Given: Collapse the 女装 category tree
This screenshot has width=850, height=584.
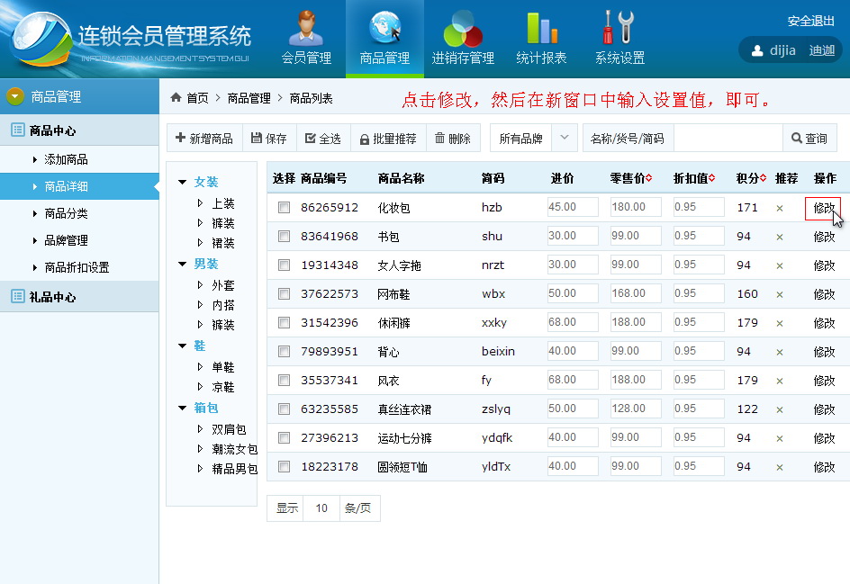Looking at the screenshot, I should [182, 182].
